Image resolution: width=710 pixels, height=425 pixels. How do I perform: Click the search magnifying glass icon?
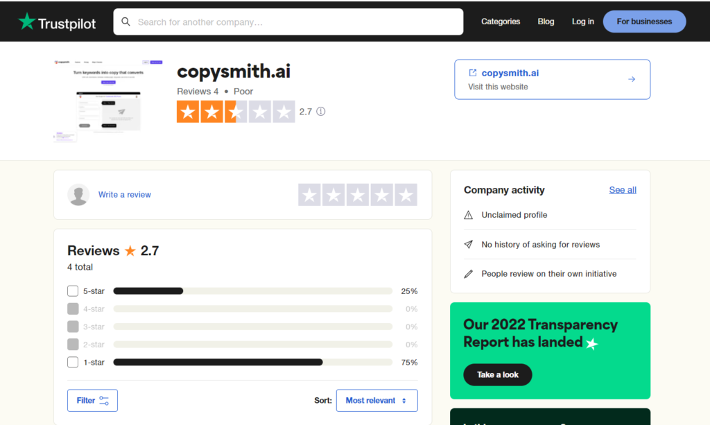[126, 21]
